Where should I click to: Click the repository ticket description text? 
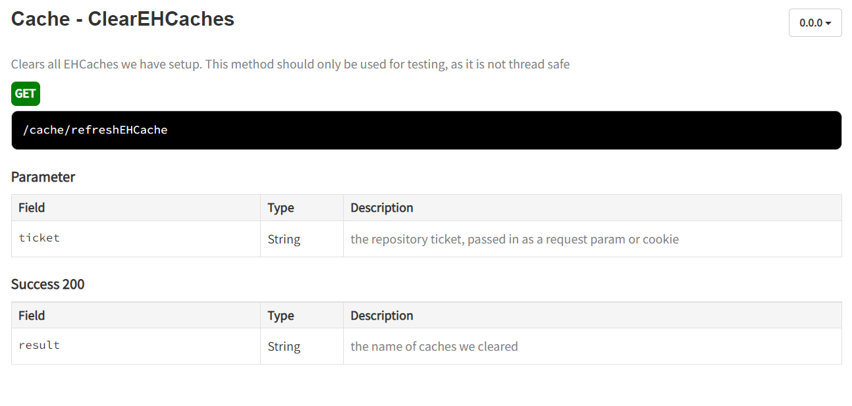tap(514, 240)
